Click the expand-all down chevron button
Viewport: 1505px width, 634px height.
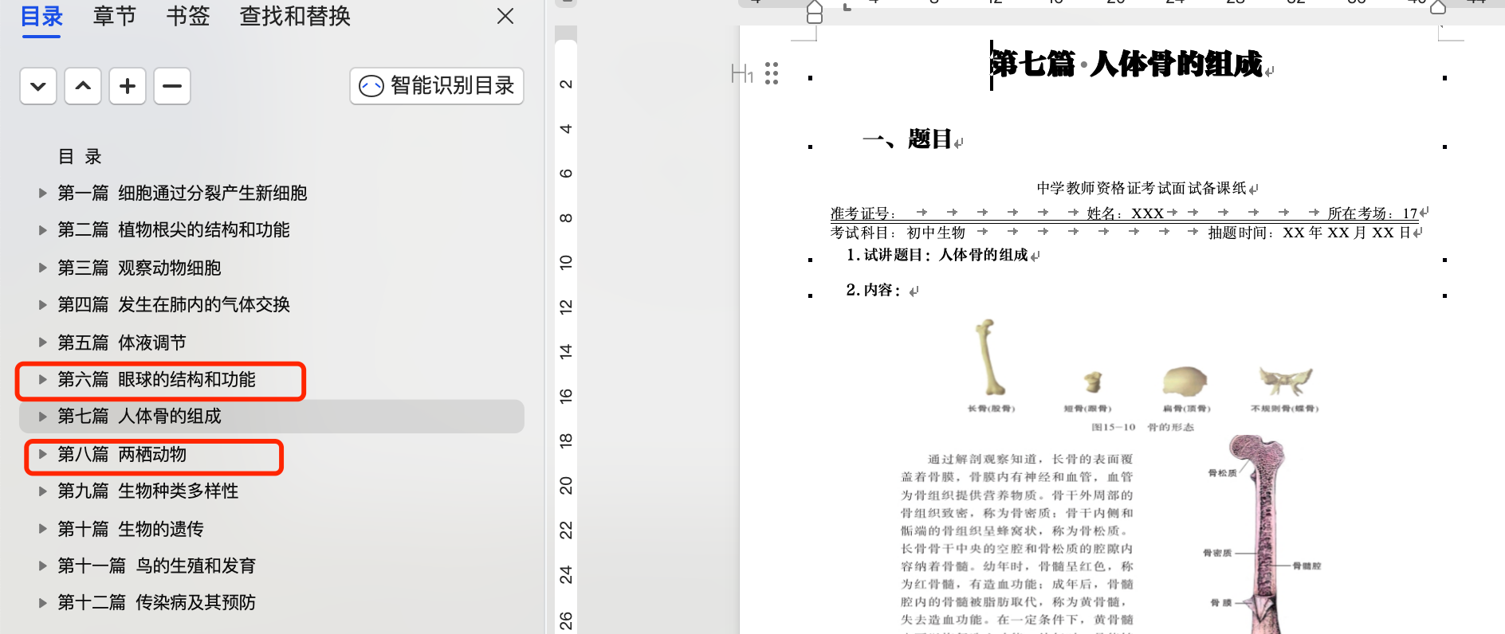tap(38, 86)
